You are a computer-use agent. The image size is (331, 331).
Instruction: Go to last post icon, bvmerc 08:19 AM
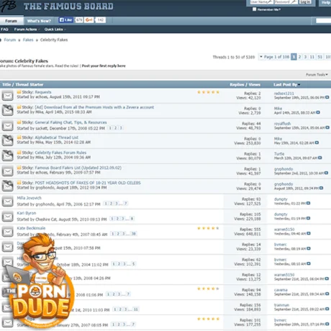[309, 248]
